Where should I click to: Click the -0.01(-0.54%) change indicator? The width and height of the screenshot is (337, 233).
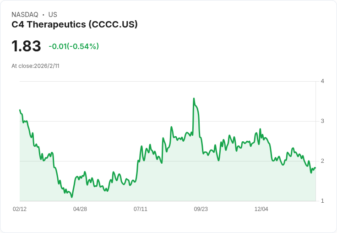(x=74, y=46)
